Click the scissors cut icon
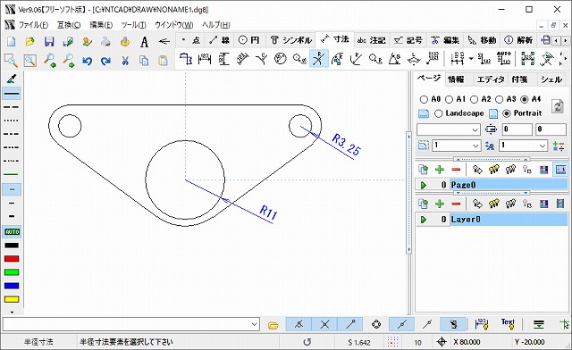 [125, 61]
